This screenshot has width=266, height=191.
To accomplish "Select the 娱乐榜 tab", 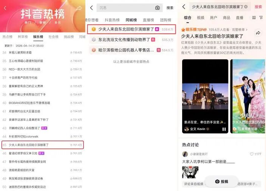I will (x=38, y=36).
